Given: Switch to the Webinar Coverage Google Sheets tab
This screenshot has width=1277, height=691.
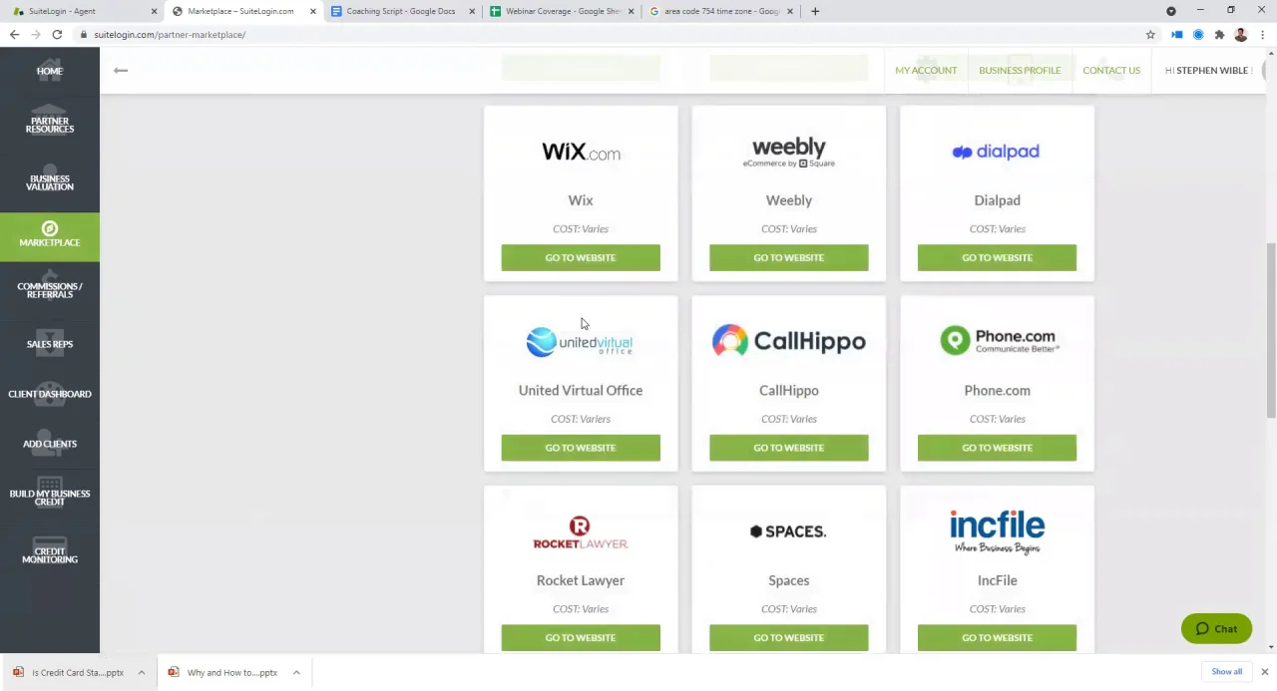Looking at the screenshot, I should 563,11.
